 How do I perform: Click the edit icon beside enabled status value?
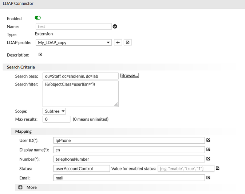coord(217,168)
